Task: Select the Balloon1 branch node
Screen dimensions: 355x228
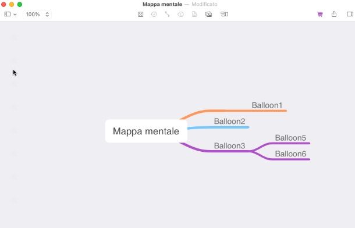Action: (x=267, y=105)
